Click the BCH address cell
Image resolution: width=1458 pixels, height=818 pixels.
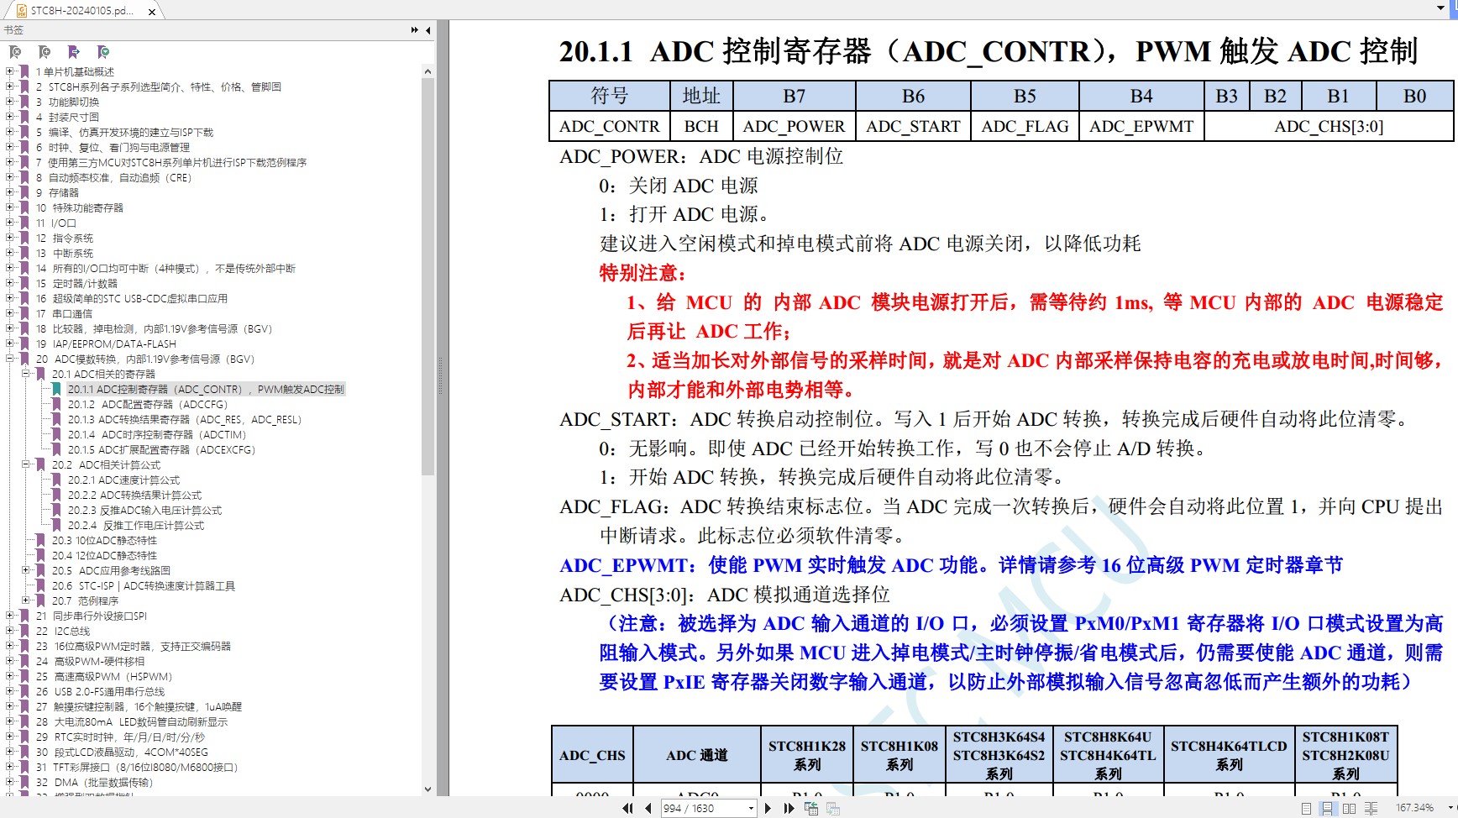(701, 126)
